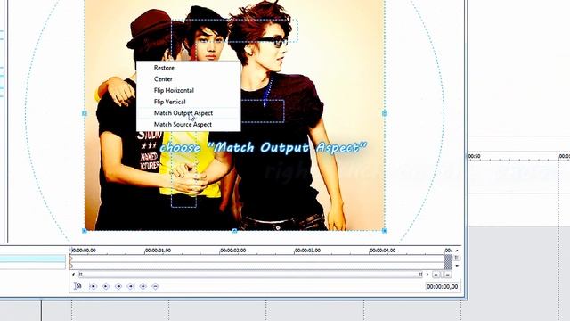Jump to the first keyframe
The image size is (570, 321).
tap(93, 286)
